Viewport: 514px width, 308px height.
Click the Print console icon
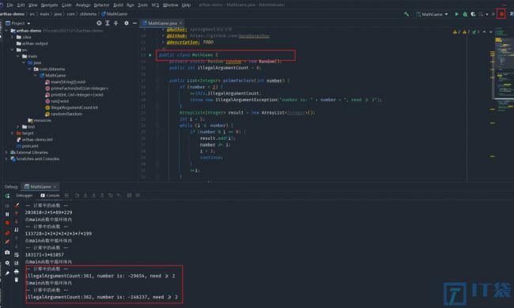17,272
